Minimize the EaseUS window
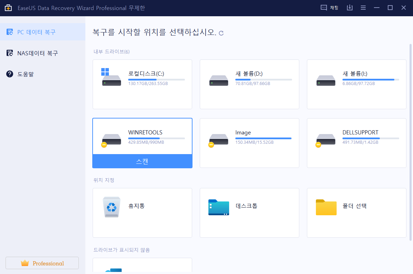This screenshot has width=413, height=274. point(377,8)
